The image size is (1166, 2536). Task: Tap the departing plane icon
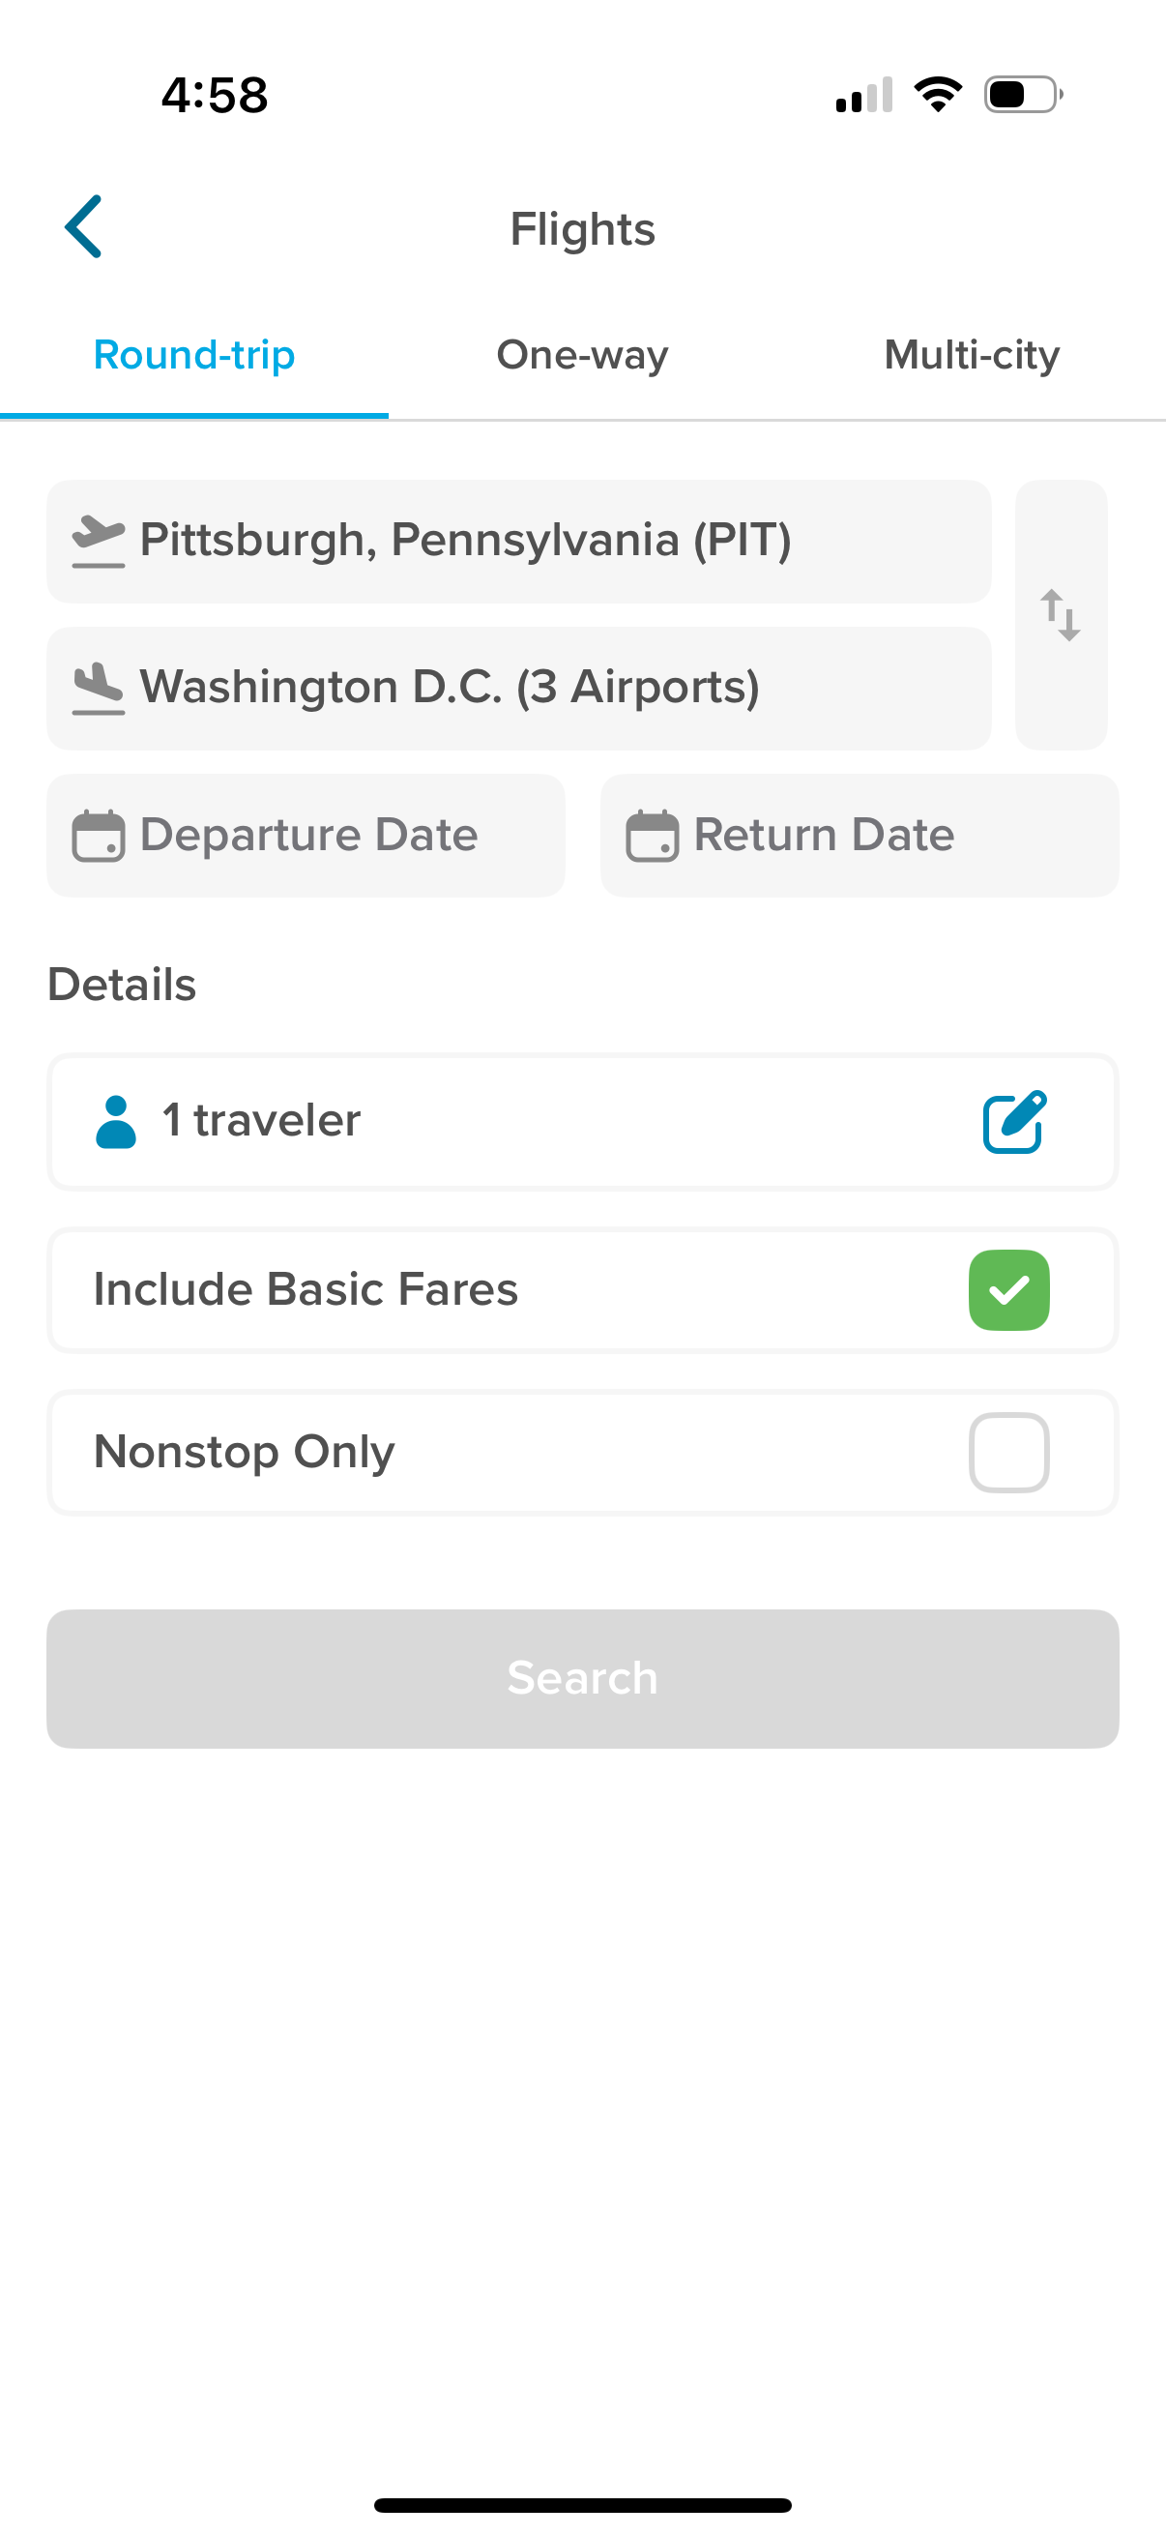pyautogui.click(x=99, y=542)
